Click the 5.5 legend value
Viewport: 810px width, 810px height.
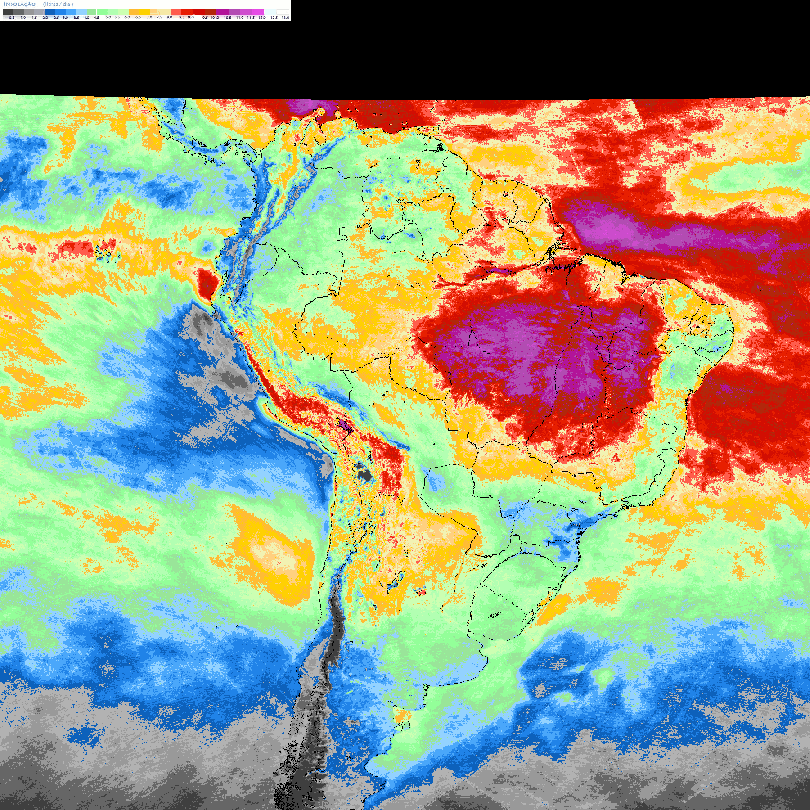click(117, 17)
